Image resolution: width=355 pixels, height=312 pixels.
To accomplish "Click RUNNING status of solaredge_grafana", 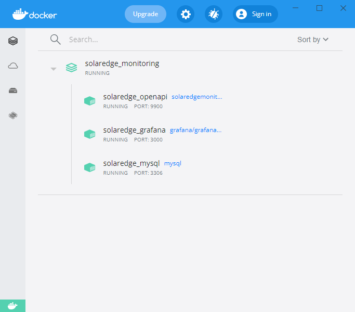I will point(115,140).
